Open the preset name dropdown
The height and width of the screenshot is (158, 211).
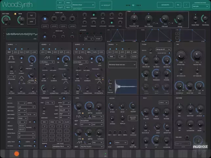click(x=83, y=5)
